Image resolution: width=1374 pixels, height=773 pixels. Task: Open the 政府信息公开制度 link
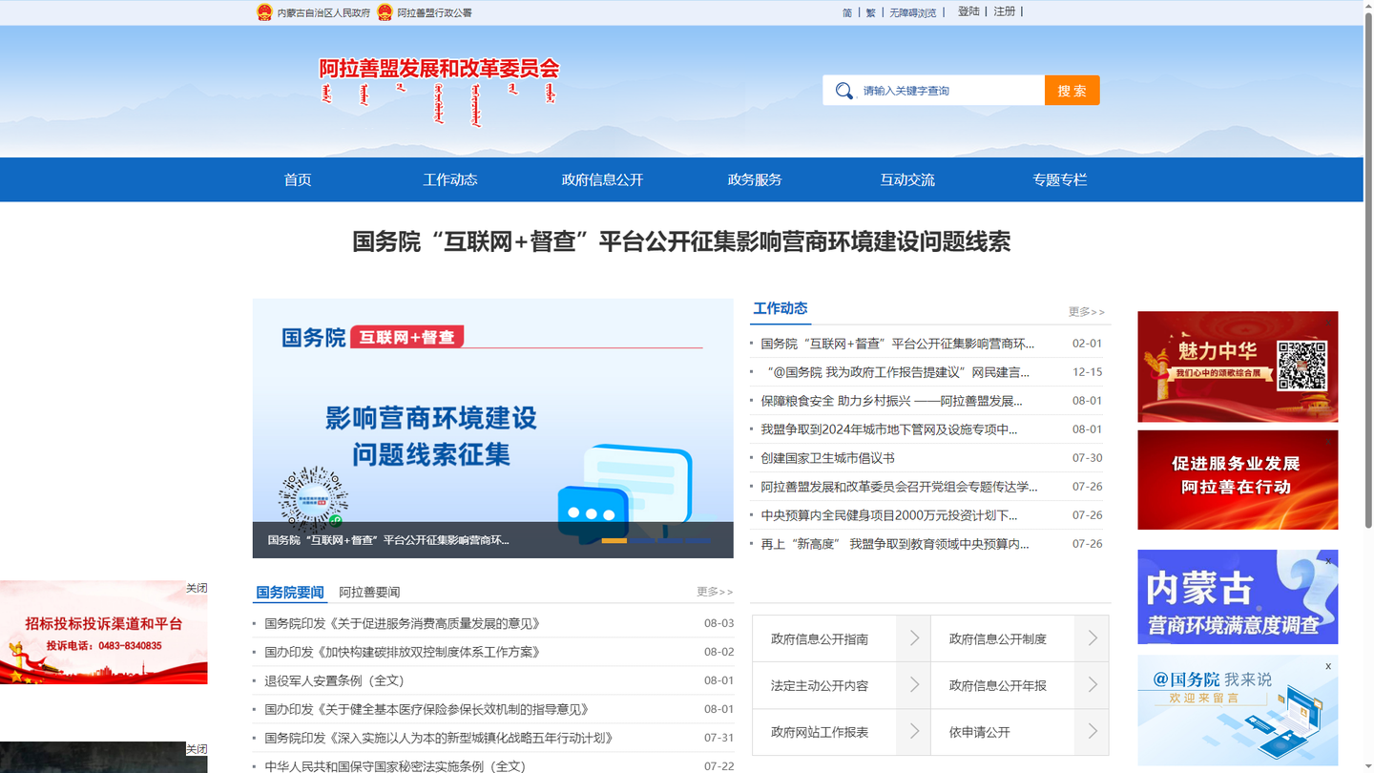(x=998, y=639)
